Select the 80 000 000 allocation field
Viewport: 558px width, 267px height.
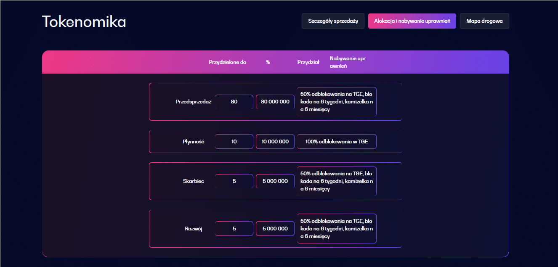coord(275,102)
